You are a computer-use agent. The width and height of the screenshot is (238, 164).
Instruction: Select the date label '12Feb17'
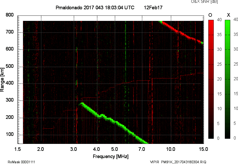(x=153, y=7)
